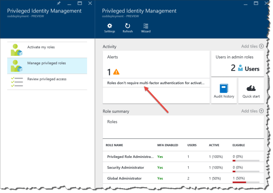The width and height of the screenshot is (273, 193).
Task: Click Add tiles in Role summary section
Action: pos(252,111)
